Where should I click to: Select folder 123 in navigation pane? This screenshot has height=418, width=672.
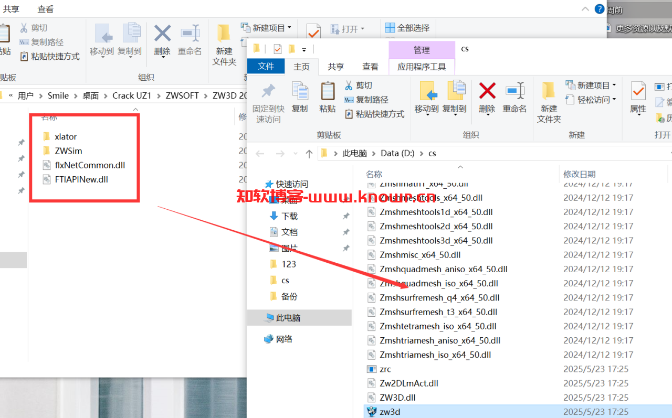point(289,264)
